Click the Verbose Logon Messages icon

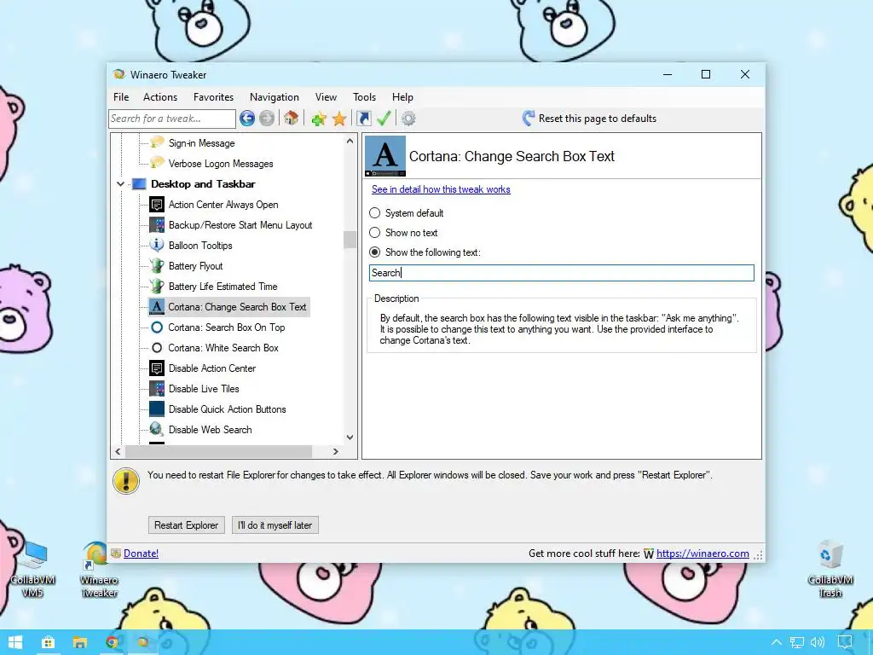tap(158, 163)
